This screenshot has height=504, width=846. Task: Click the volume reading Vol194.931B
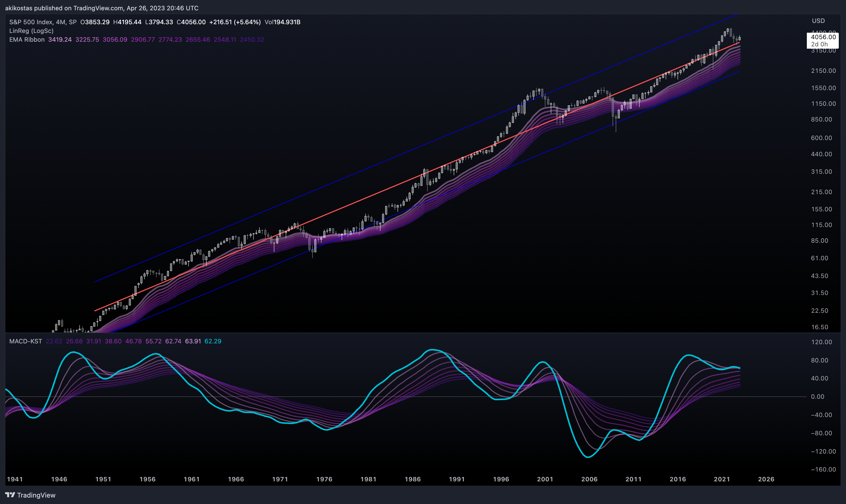(x=282, y=22)
